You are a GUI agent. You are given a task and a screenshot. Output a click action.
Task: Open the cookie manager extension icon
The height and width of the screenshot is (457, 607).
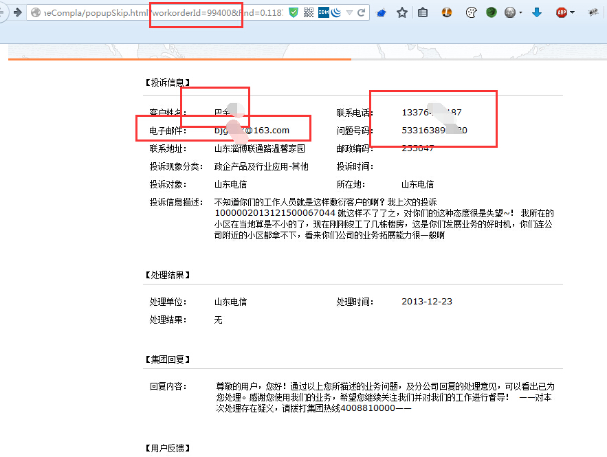click(x=471, y=13)
